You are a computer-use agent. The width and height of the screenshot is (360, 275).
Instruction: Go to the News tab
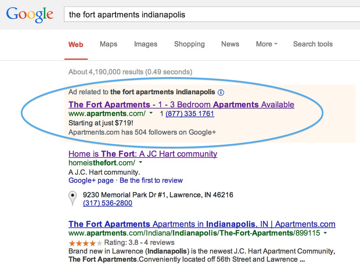[x=230, y=44]
